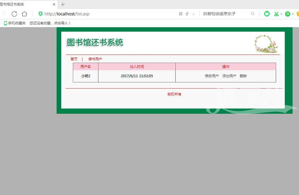Click the lightning speed mode icon

click(187, 14)
